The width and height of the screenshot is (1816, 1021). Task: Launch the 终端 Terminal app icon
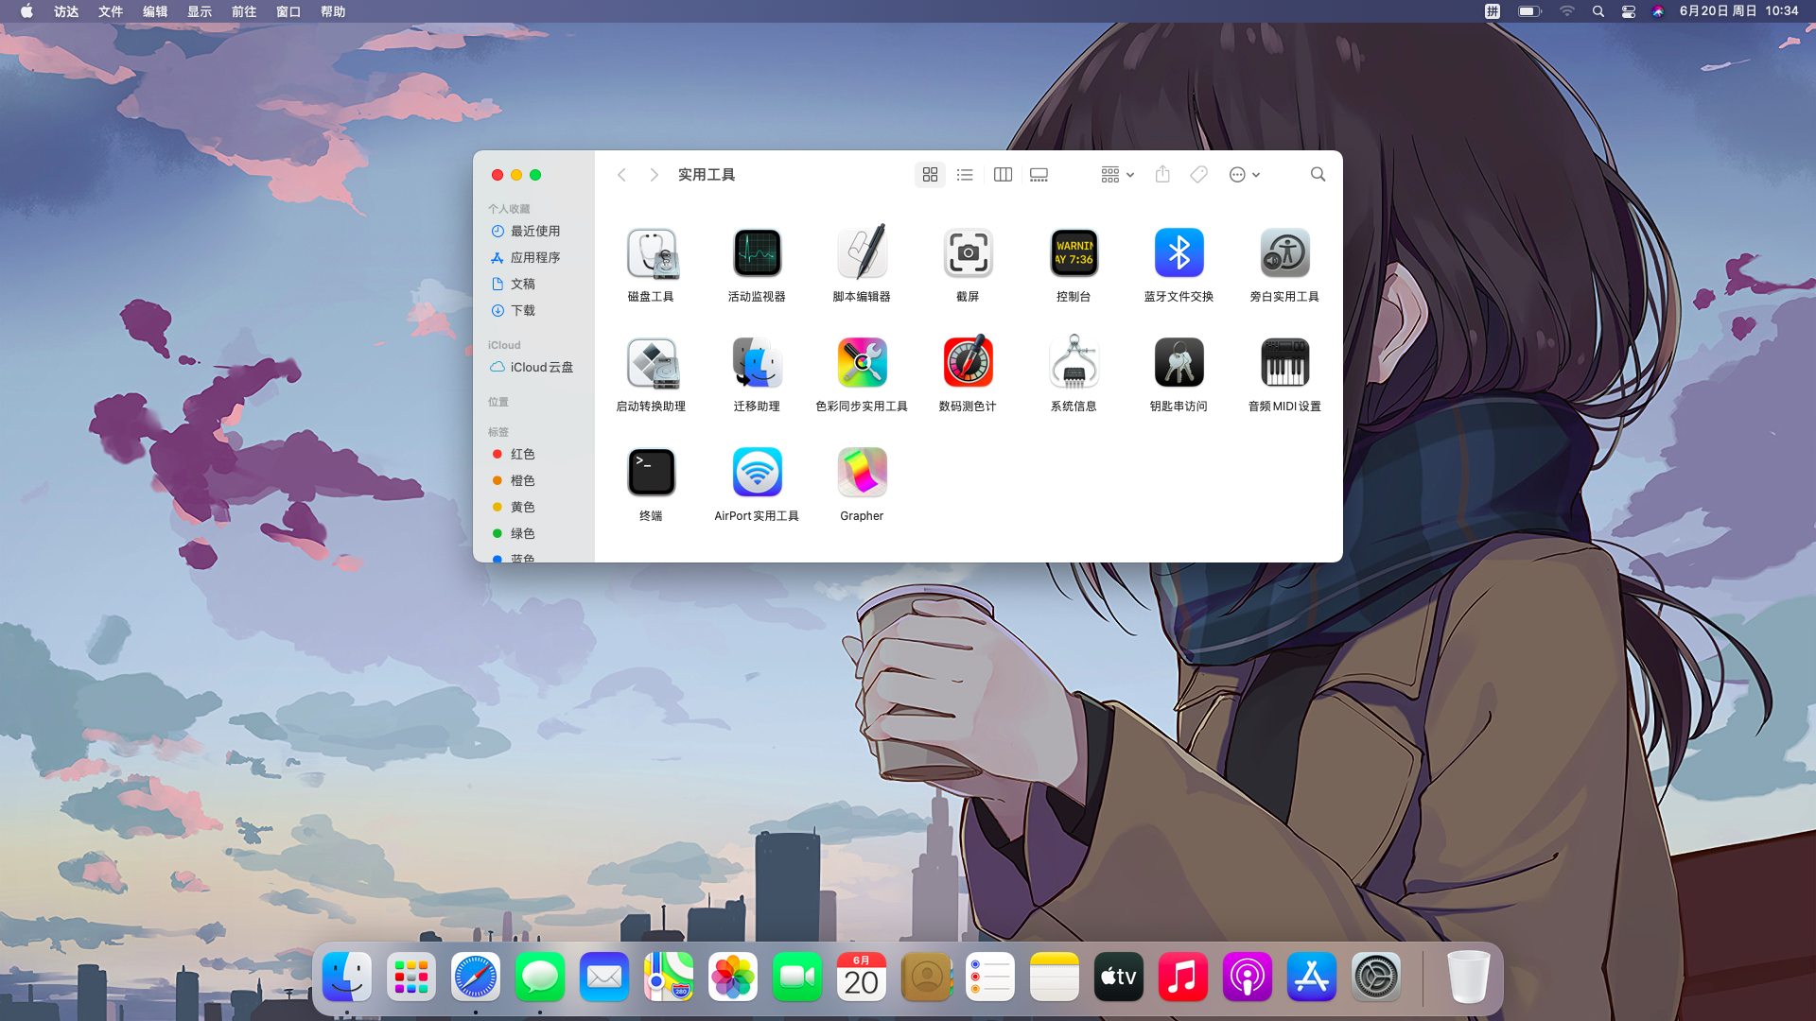[x=651, y=473]
